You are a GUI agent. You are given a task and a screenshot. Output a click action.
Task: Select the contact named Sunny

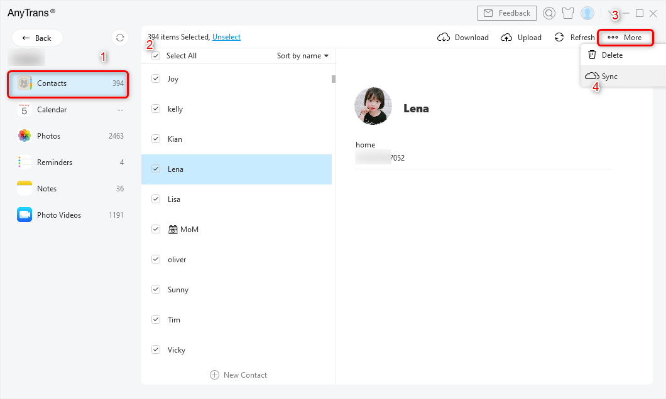[x=178, y=290]
